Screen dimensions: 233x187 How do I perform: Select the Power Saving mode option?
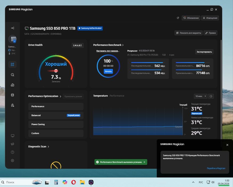56,124
